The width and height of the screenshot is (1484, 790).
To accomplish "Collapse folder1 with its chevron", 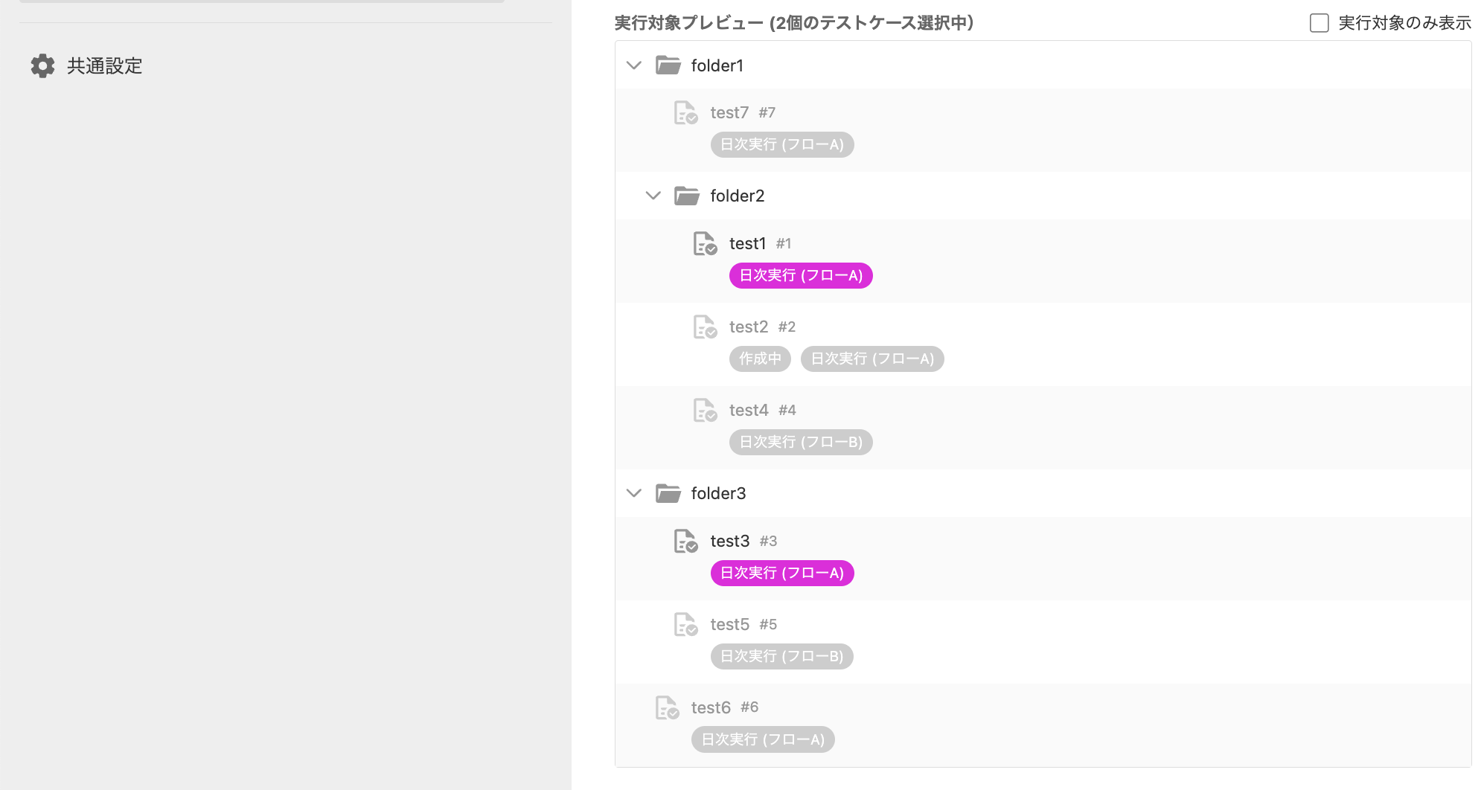I will coord(634,65).
